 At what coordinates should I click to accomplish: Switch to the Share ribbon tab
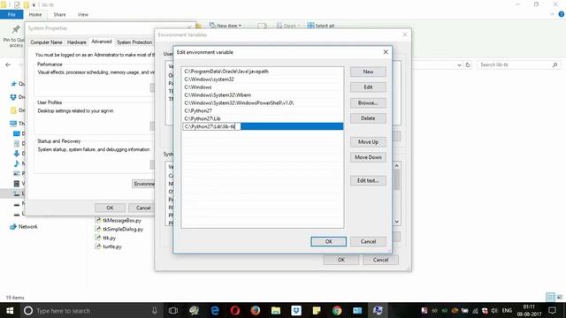click(x=59, y=14)
